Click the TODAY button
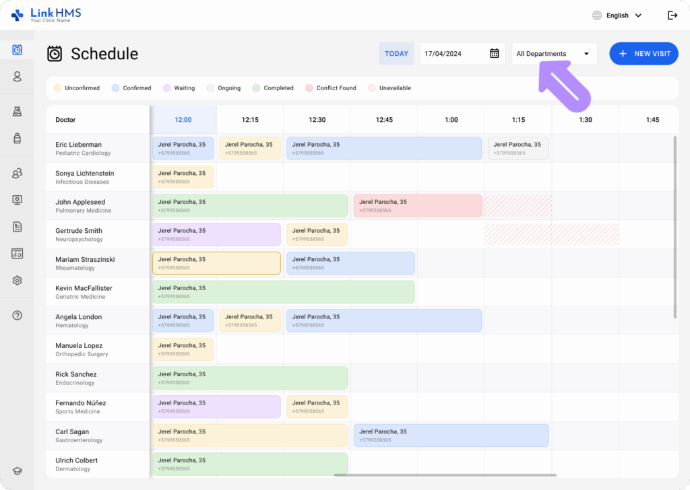 396,54
